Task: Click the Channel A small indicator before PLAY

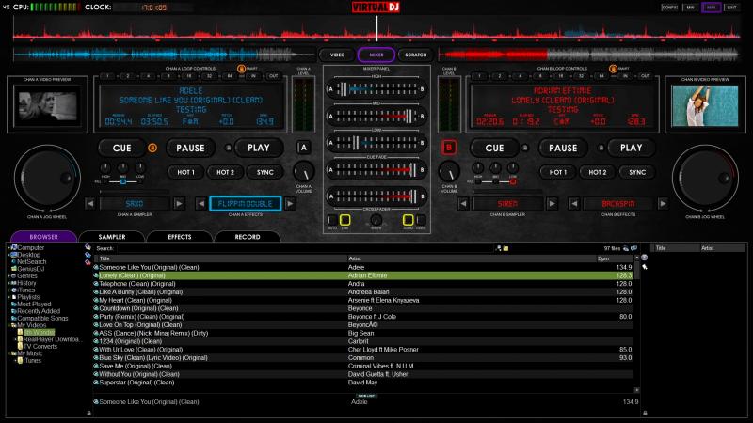Action: pos(229,148)
